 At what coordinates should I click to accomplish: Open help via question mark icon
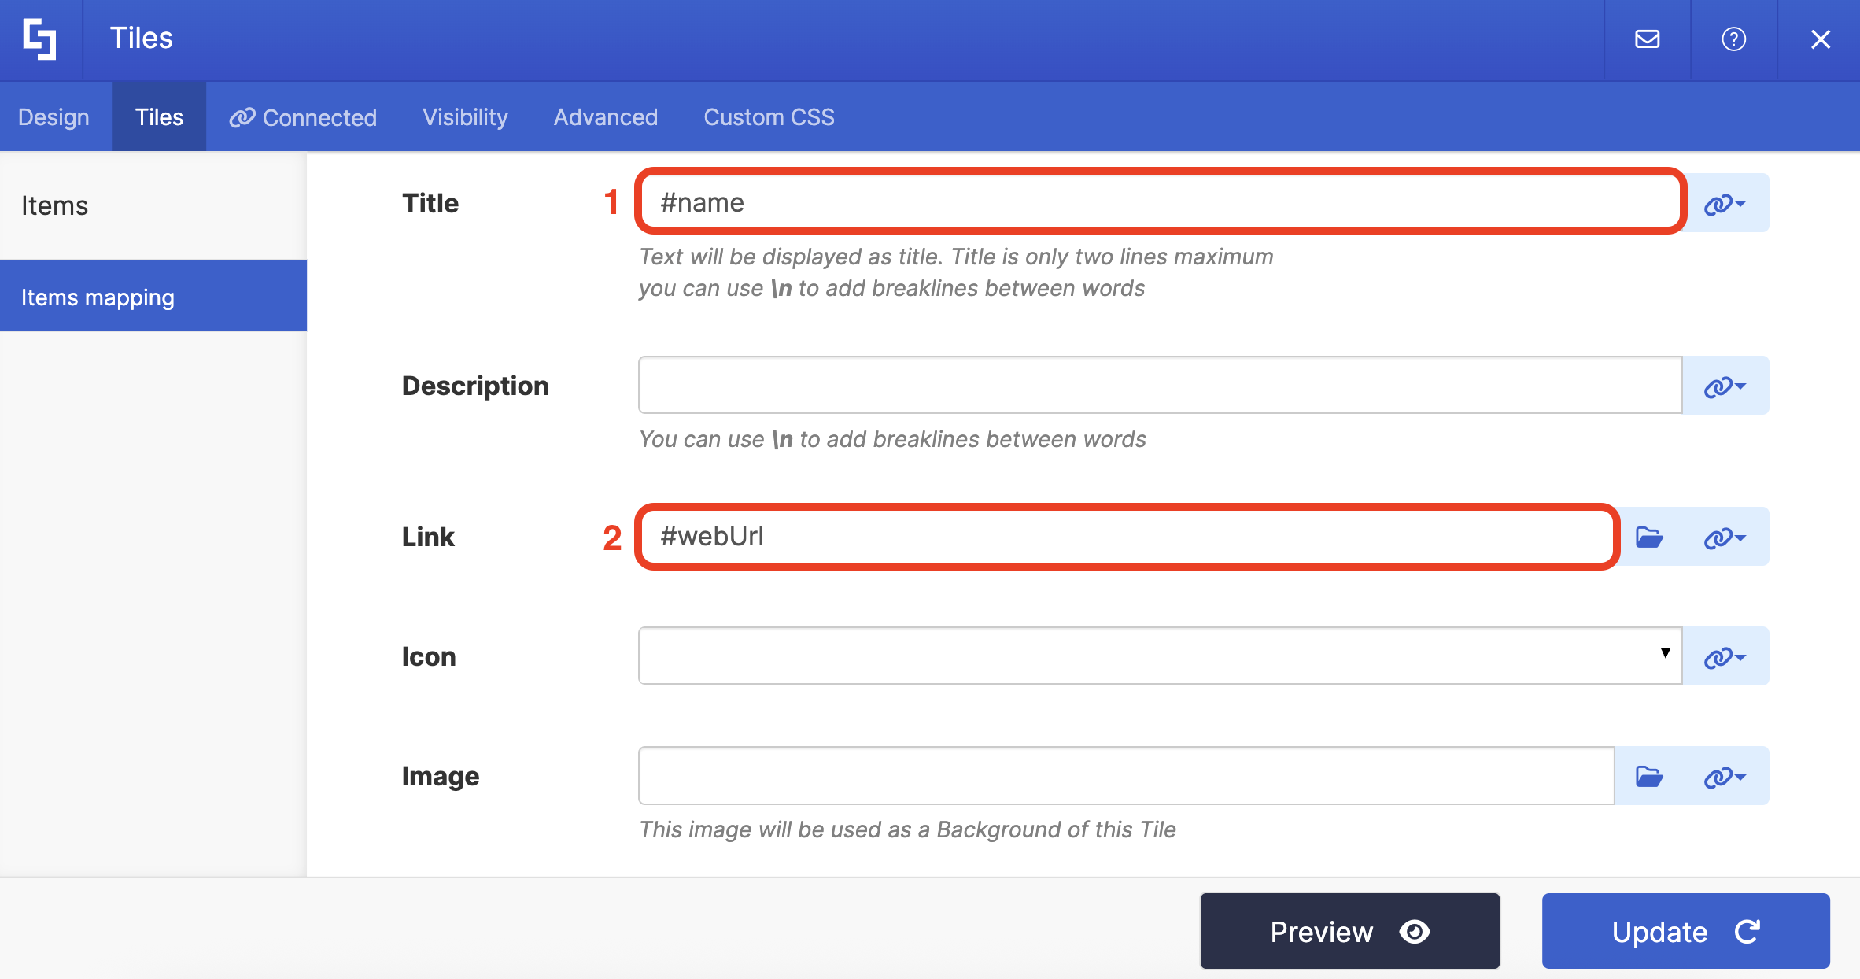(1733, 39)
